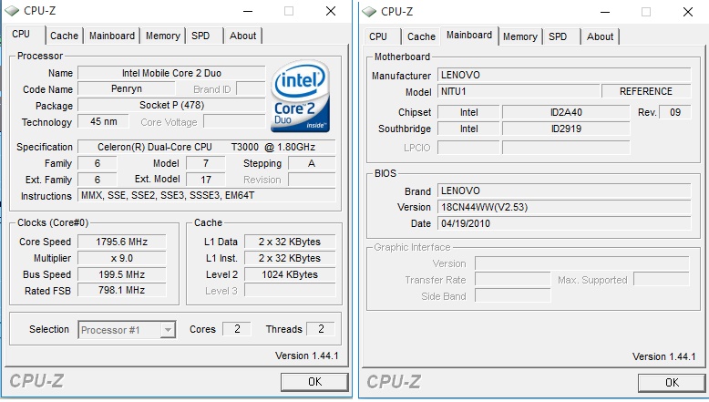Viewport: 709px width, 402px height.
Task: Click the 1024 KBytes Level 2 value
Action: (x=290, y=274)
